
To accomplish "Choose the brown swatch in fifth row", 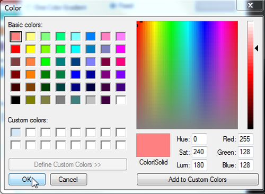I will pyautogui.click(x=31, y=87).
